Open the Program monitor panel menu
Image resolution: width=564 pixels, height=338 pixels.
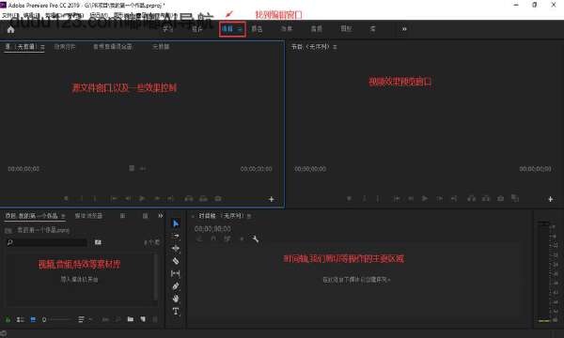pos(335,47)
